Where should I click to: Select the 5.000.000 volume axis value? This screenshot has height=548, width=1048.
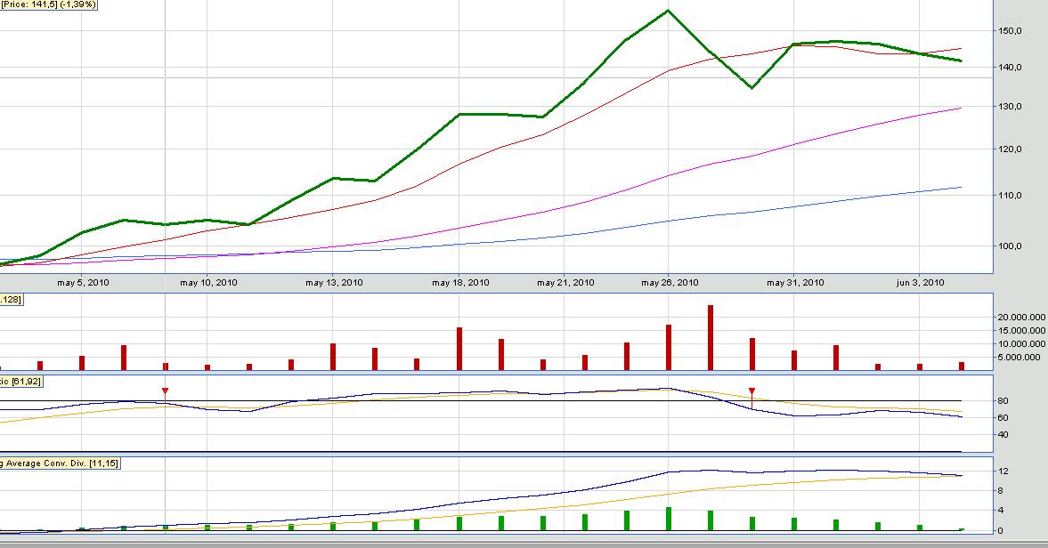(1019, 357)
